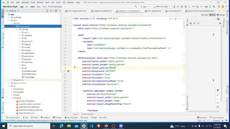Viewport: 230px width, 129px height.
Task: Click zoom in plus in design preview
Action: 218,95
